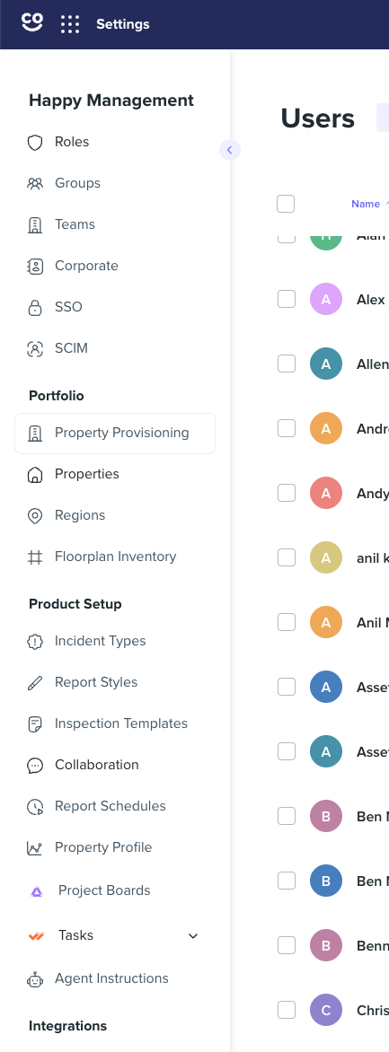Tick the select-all checkbox in the table header

(x=286, y=203)
